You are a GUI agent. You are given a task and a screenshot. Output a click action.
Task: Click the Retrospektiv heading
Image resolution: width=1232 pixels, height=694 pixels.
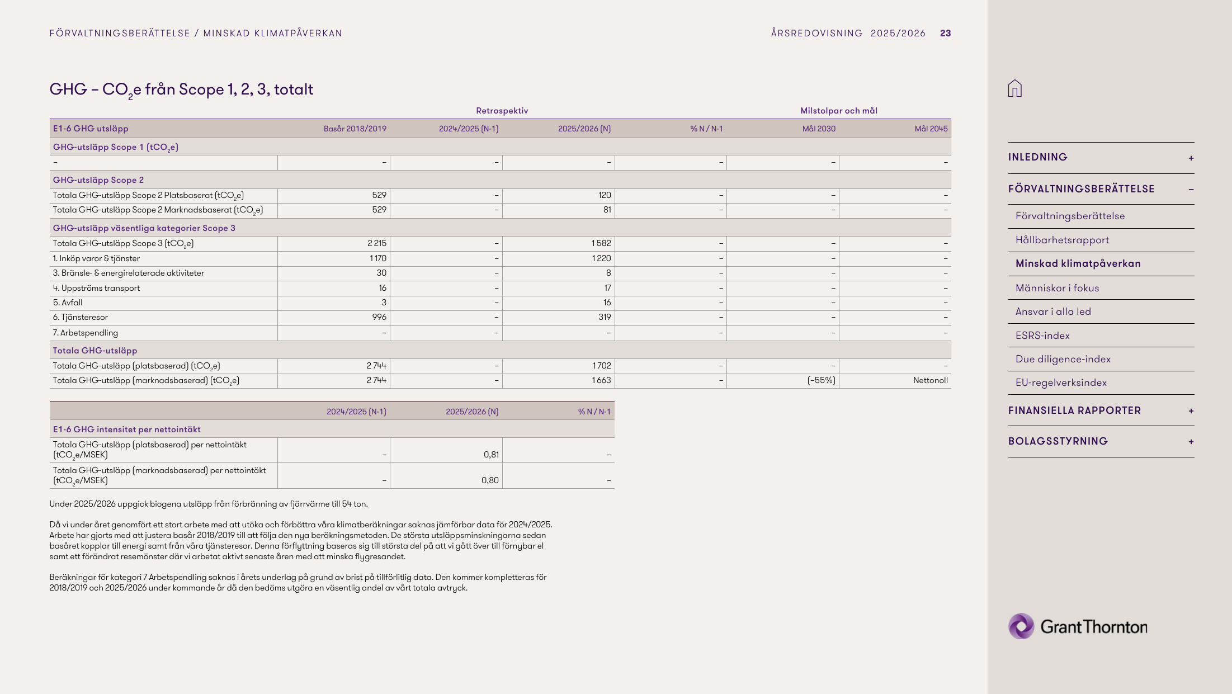tap(502, 111)
